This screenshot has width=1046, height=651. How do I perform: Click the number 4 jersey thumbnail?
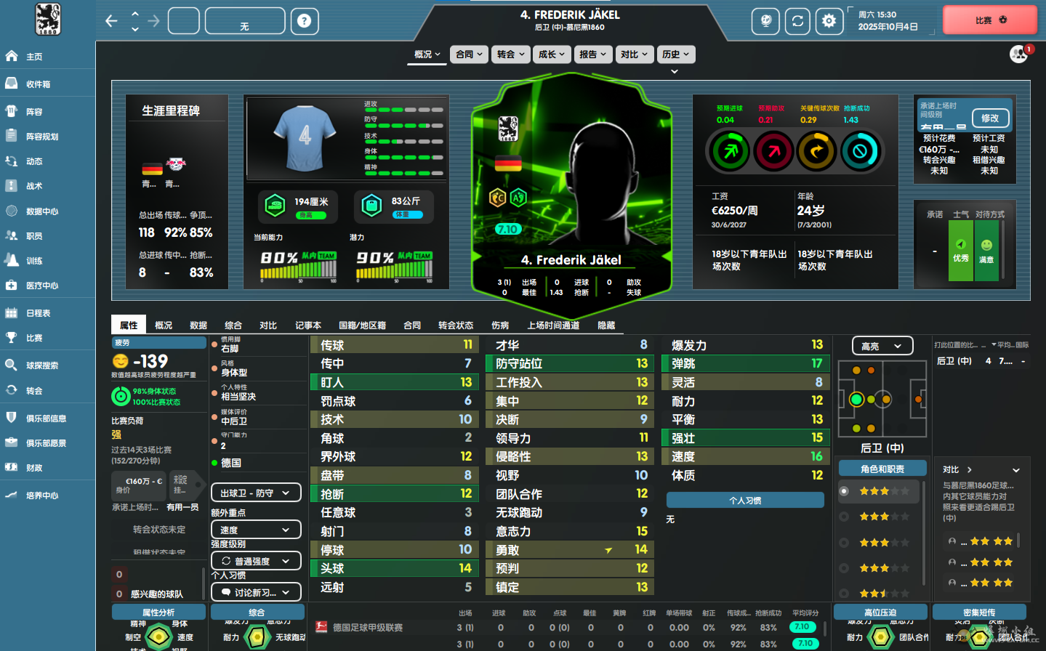coord(305,137)
